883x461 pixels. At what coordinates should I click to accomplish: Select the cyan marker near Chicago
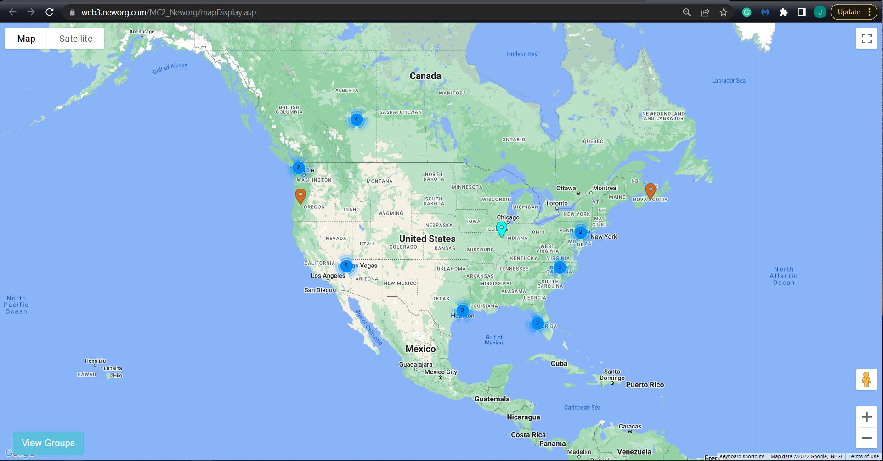(502, 229)
